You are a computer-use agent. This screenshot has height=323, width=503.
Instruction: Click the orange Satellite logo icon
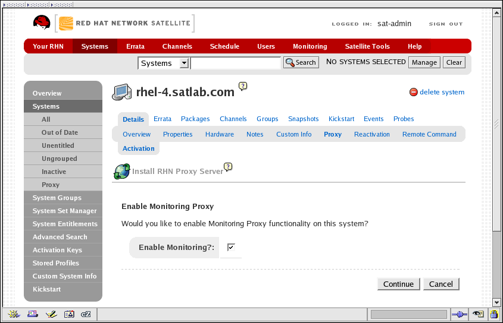[66, 23]
